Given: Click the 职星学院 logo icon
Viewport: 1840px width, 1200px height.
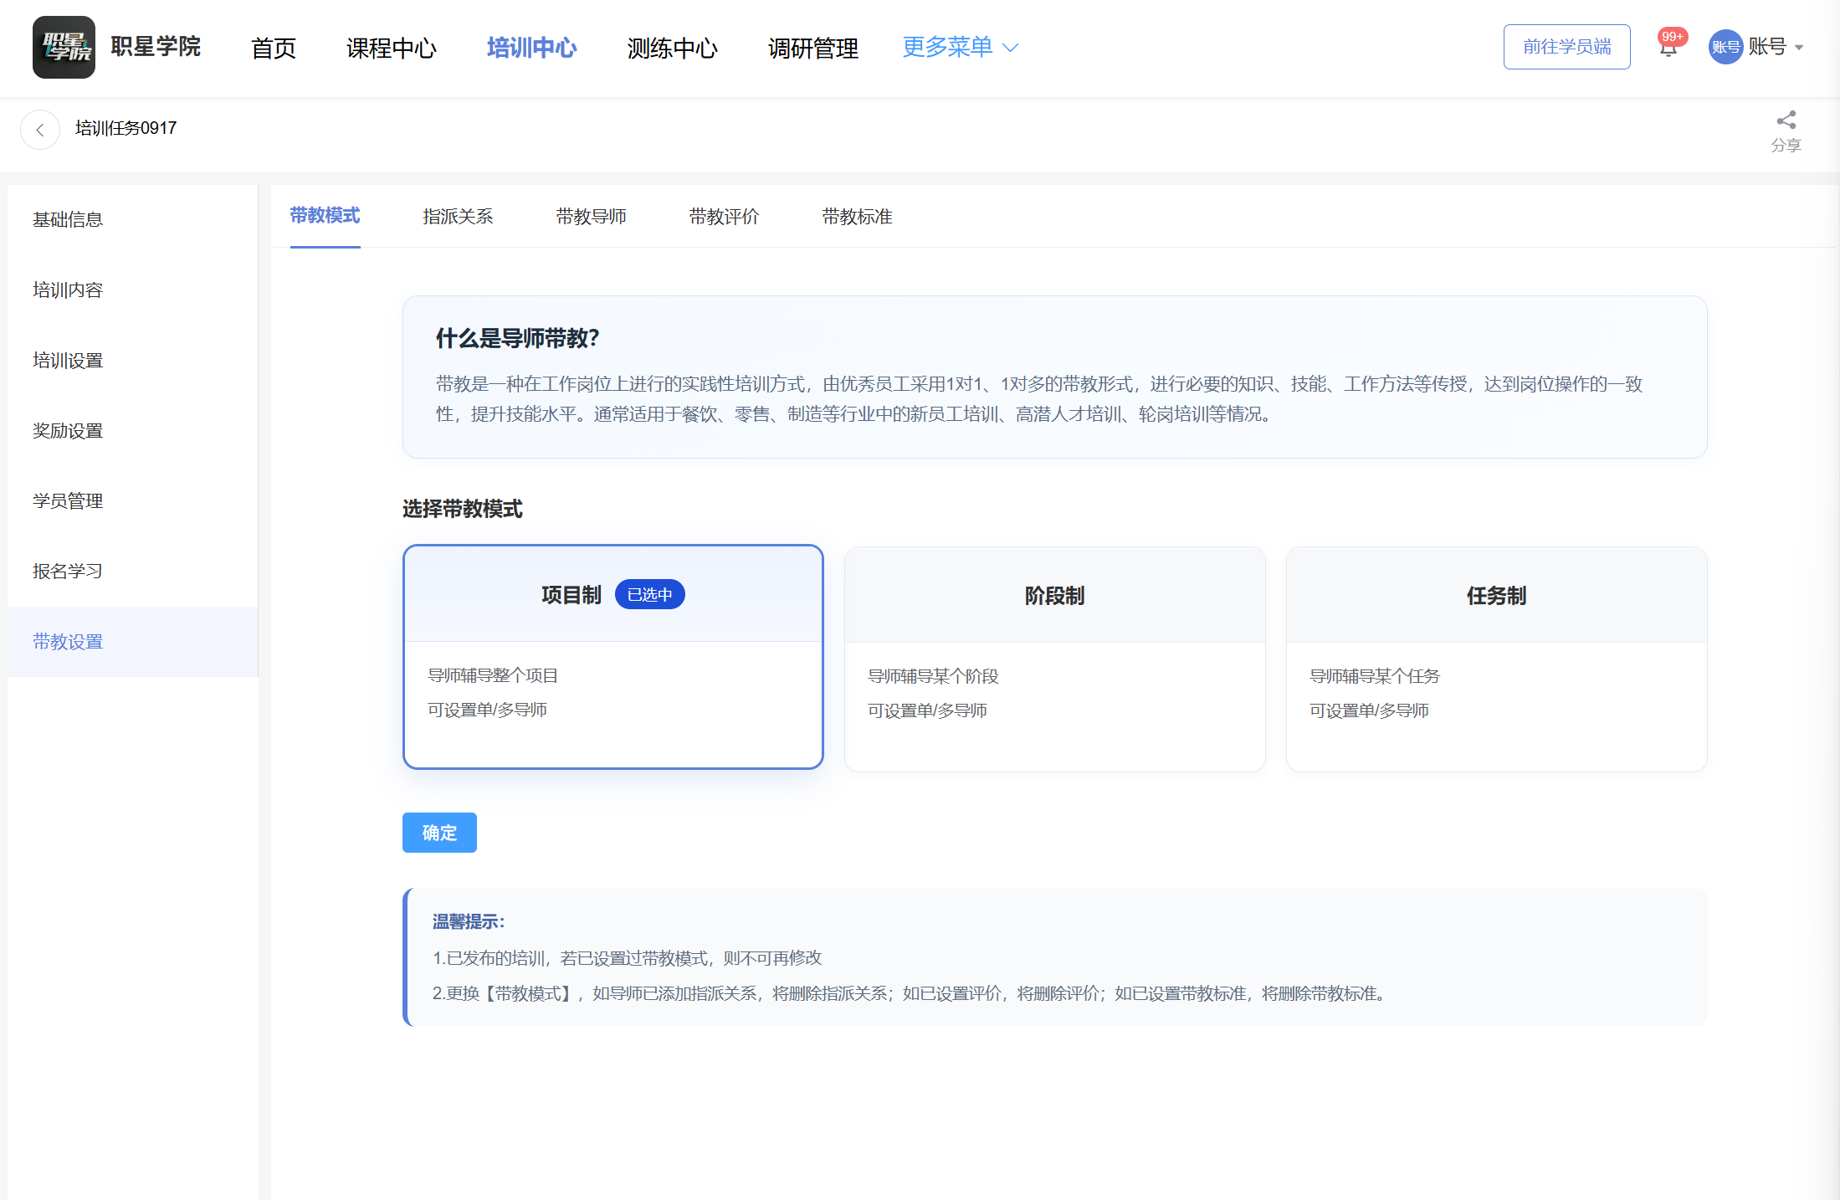Looking at the screenshot, I should tap(64, 47).
